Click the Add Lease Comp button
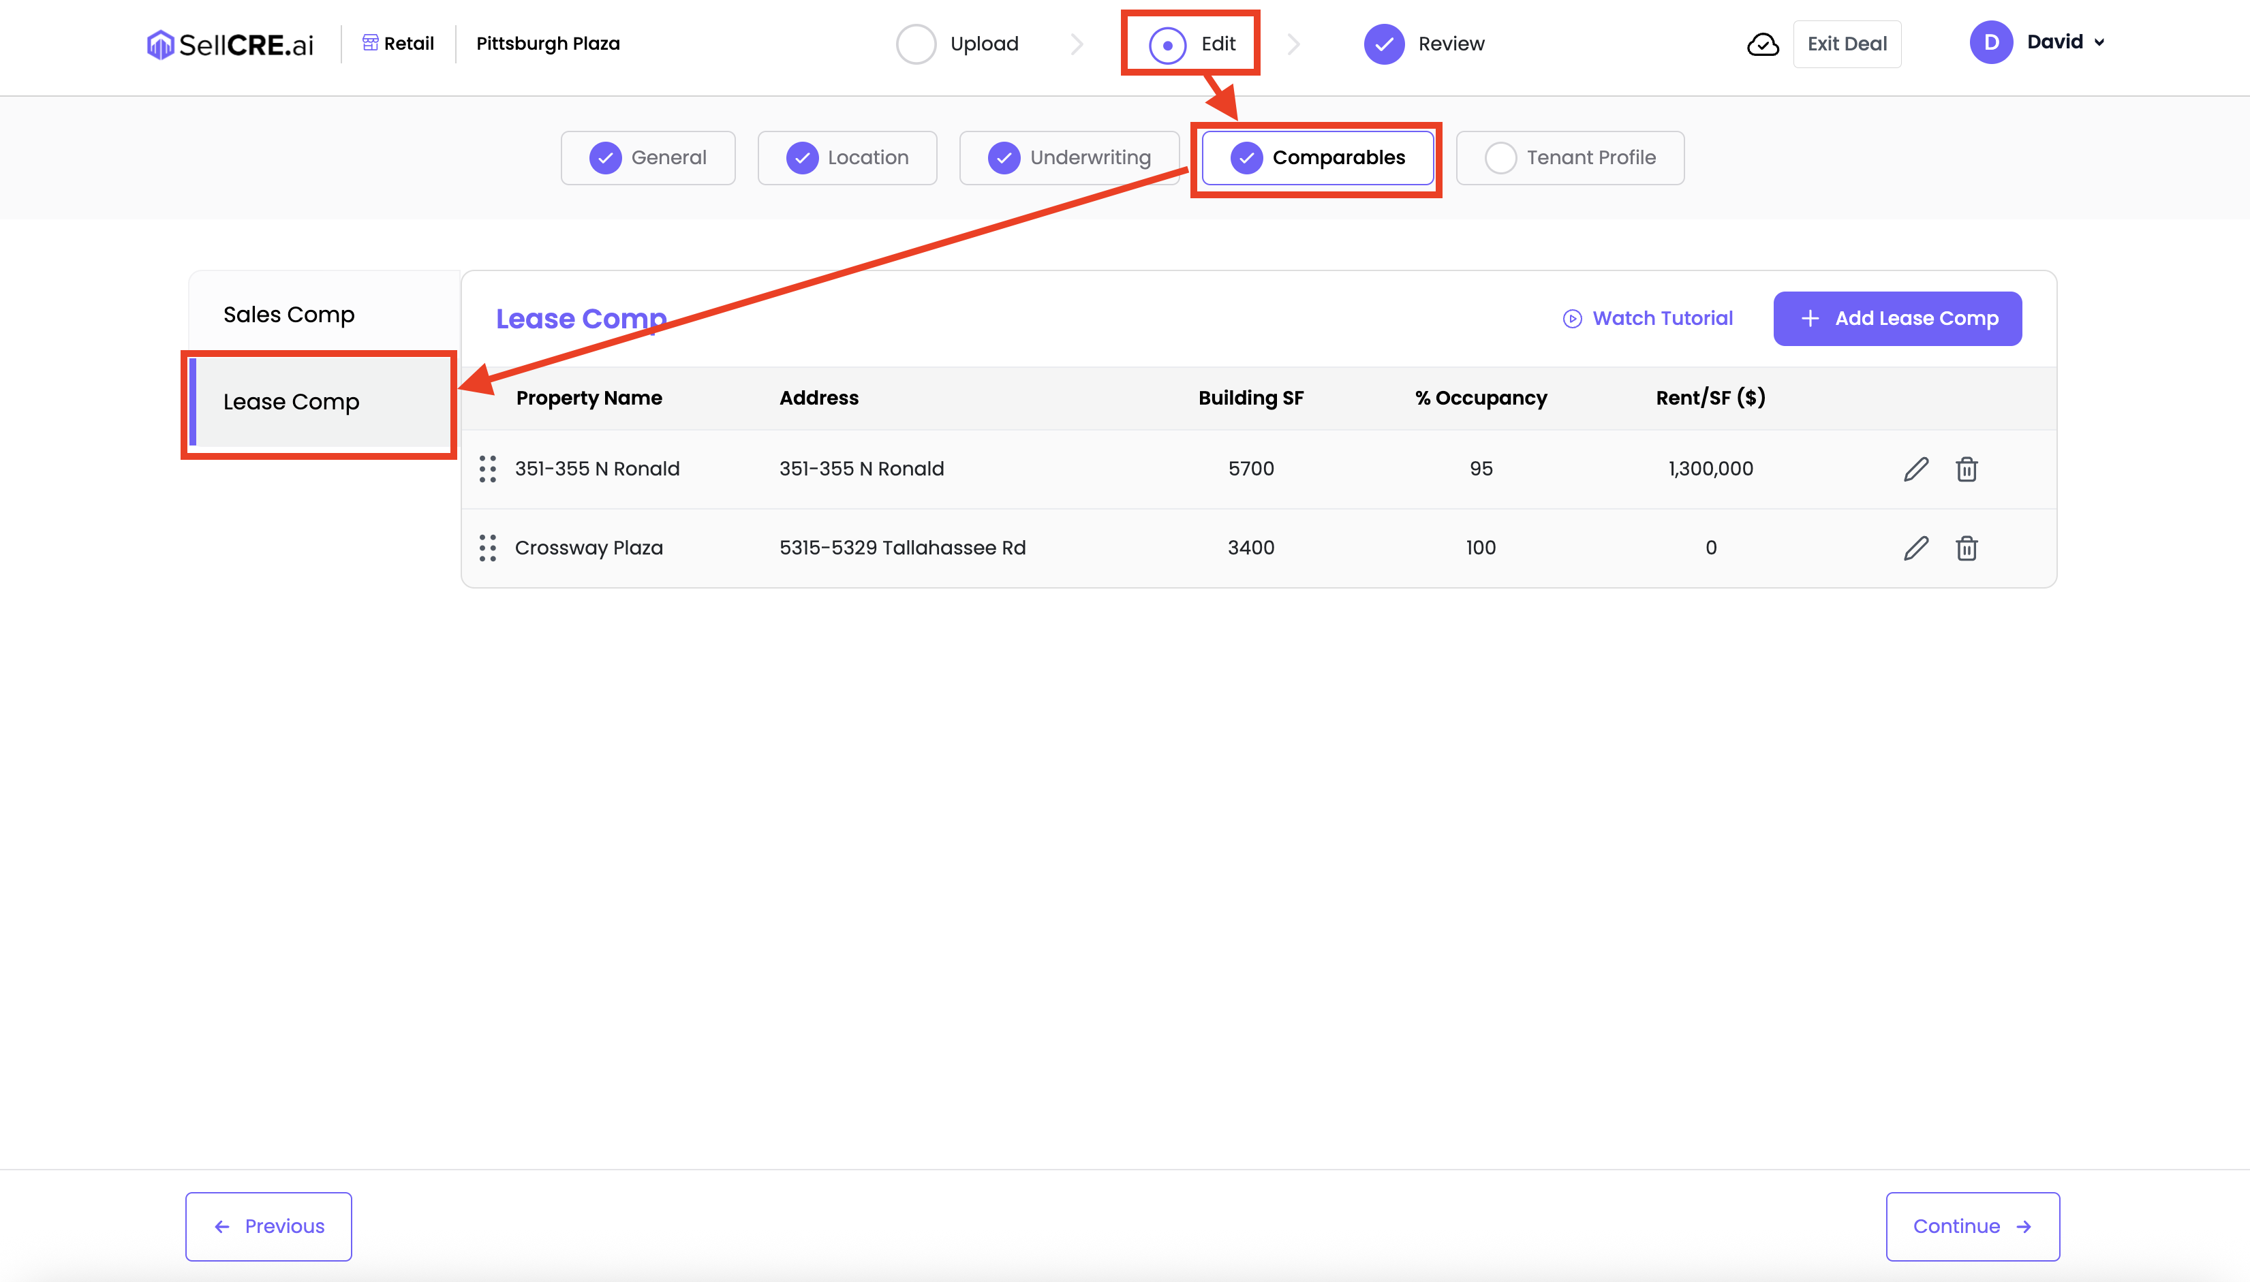This screenshot has height=1282, width=2250. pyautogui.click(x=1897, y=319)
